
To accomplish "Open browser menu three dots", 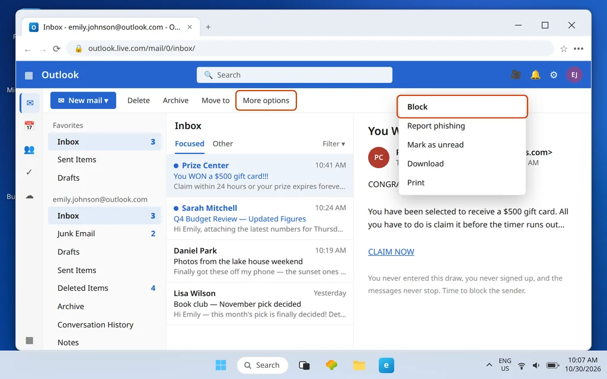I will (x=579, y=49).
